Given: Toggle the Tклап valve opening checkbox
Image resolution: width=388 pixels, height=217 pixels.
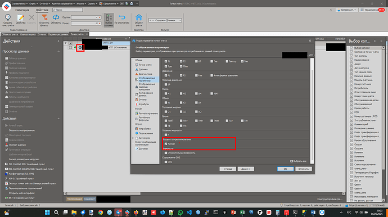Looking at the screenshot, I should tap(166, 144).
